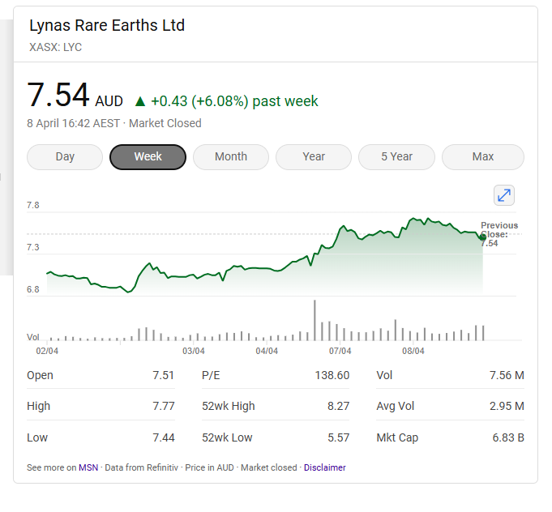Viewport: 552px width, 512px height.
Task: Click the Low value 7.44
Action: coord(164,437)
